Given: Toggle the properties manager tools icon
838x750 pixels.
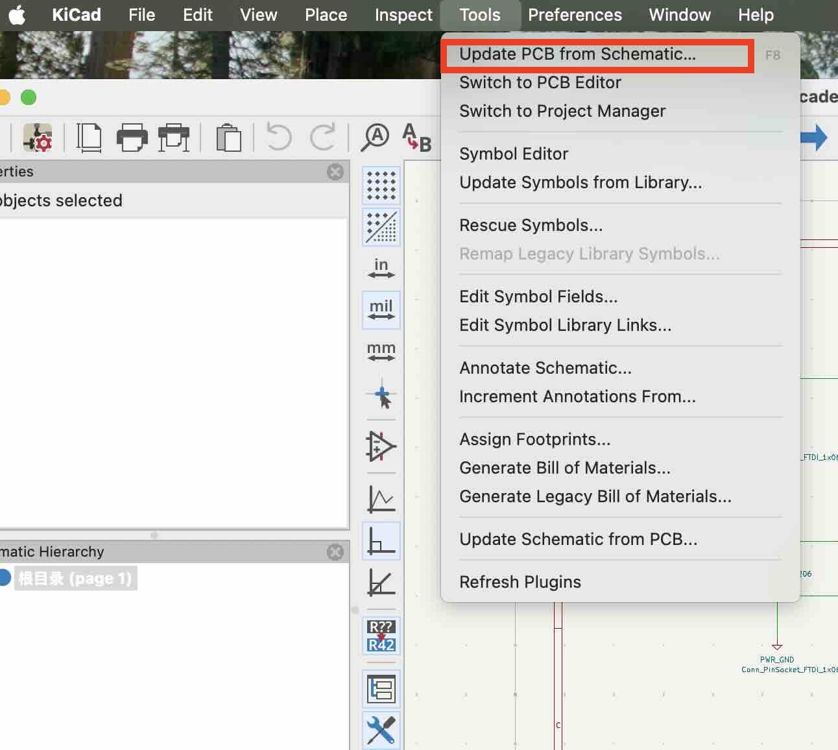Looking at the screenshot, I should click(x=381, y=730).
